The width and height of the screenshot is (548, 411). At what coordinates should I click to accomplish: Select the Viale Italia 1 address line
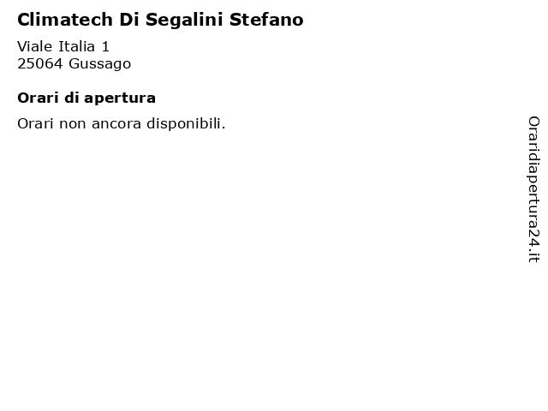pyautogui.click(x=63, y=46)
